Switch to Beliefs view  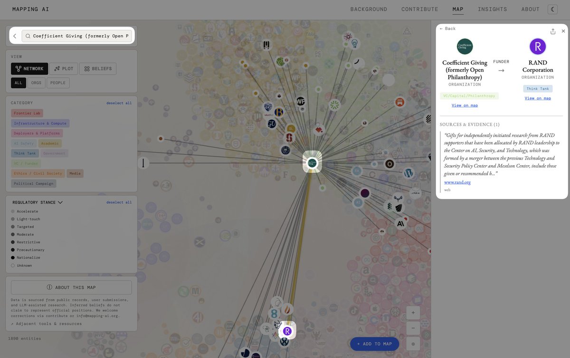98,69
